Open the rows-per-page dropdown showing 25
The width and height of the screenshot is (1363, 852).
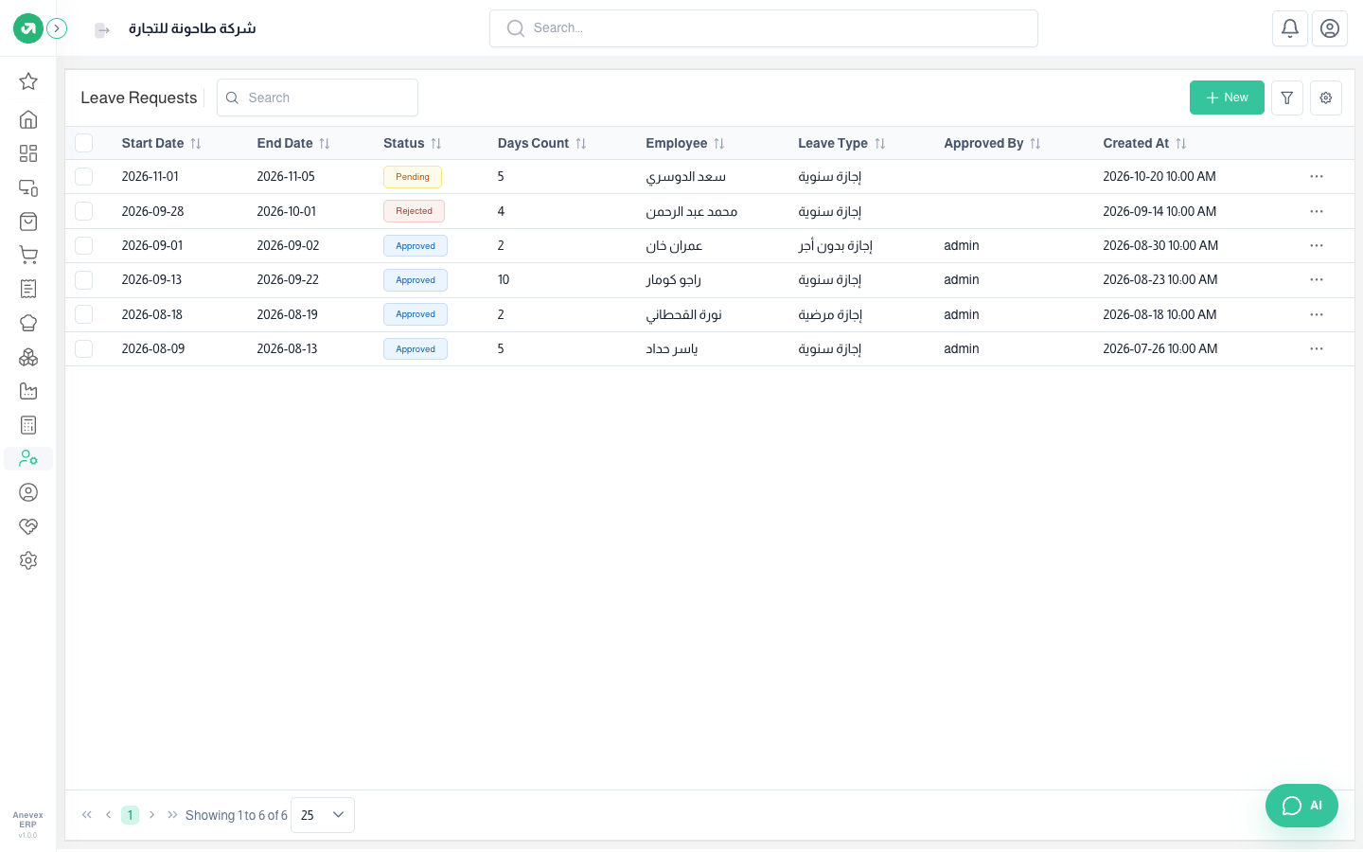(323, 815)
